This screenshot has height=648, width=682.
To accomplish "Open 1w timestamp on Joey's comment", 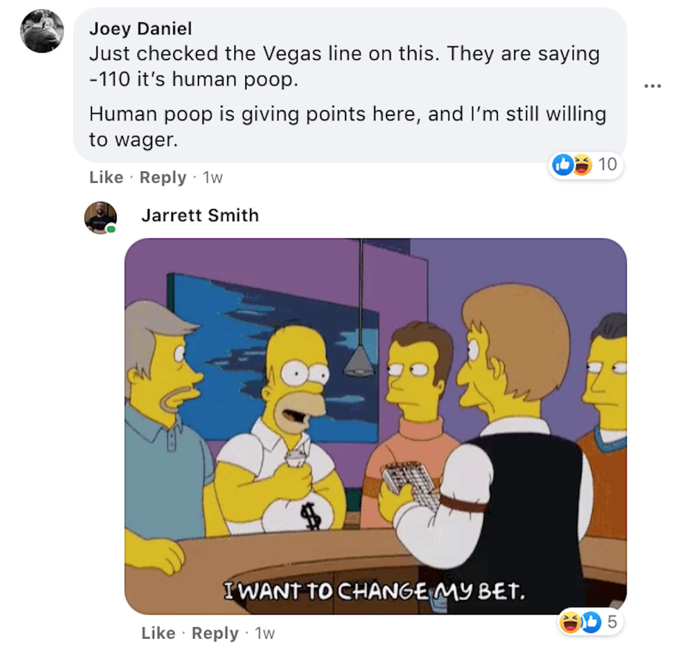I will tap(213, 177).
